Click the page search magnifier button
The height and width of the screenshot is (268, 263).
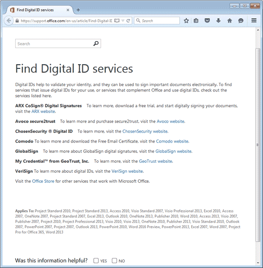coord(96,44)
